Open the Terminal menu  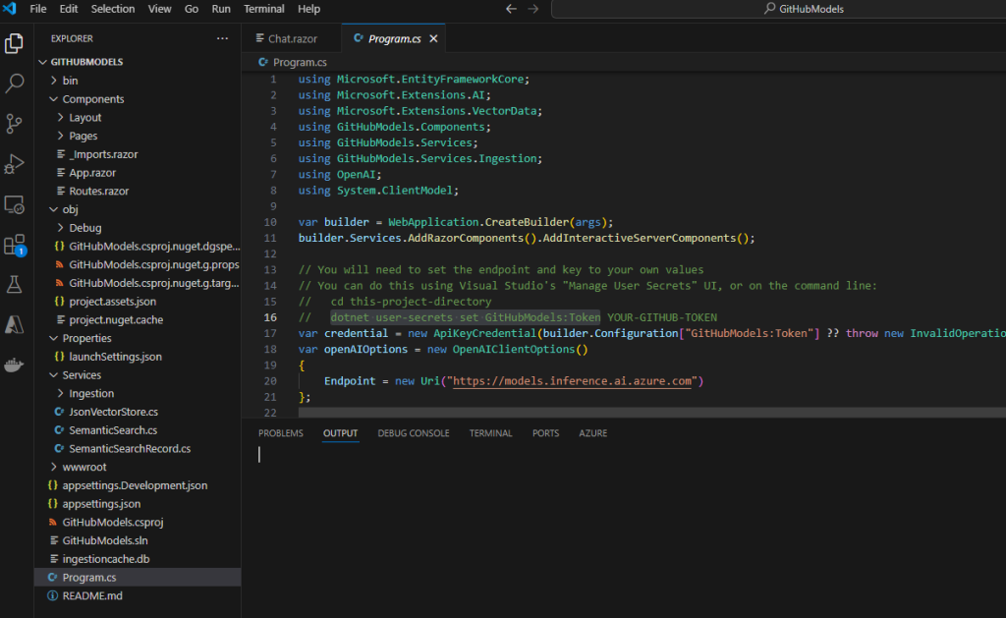pyautogui.click(x=263, y=9)
